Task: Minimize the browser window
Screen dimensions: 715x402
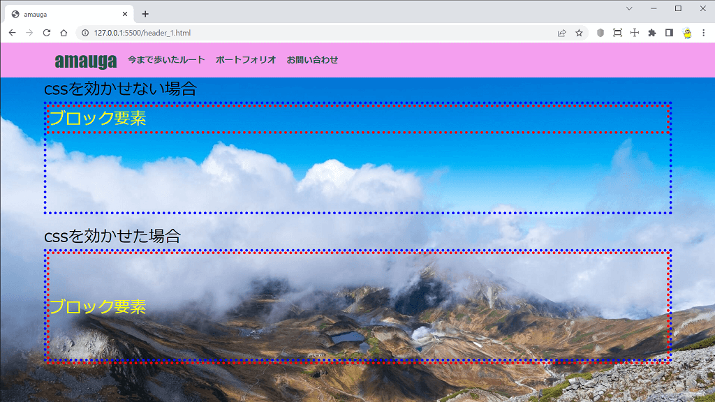Action: pyautogui.click(x=654, y=8)
